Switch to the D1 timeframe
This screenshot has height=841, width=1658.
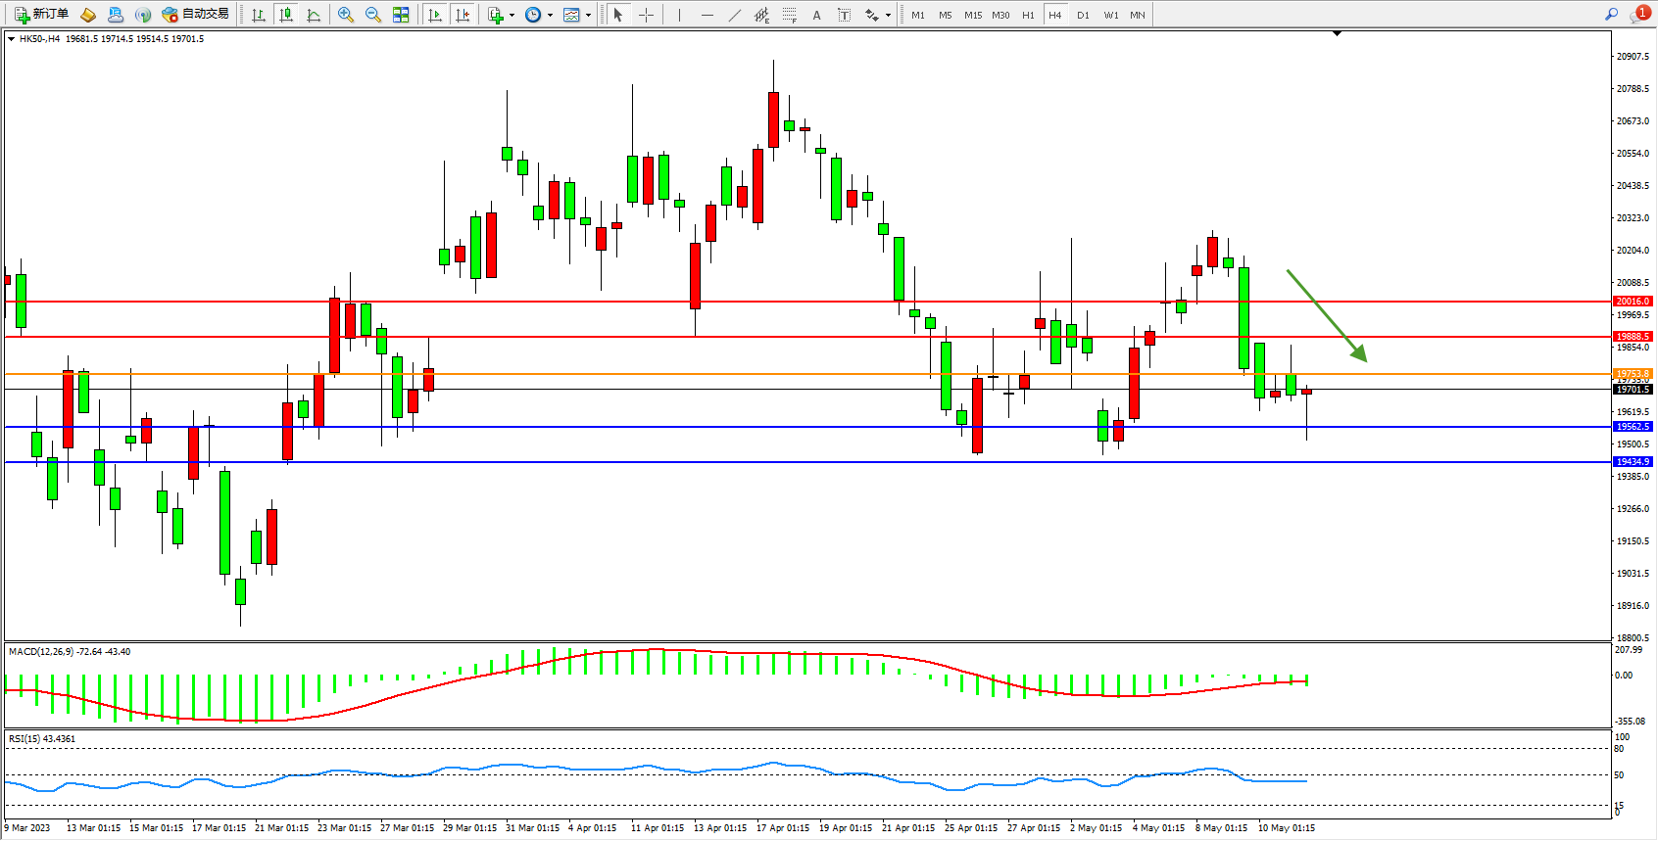point(1083,15)
